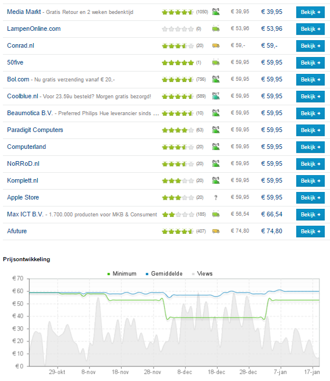Click the empty star rating for LampenOnline.com
The height and width of the screenshot is (381, 330).
[178, 29]
